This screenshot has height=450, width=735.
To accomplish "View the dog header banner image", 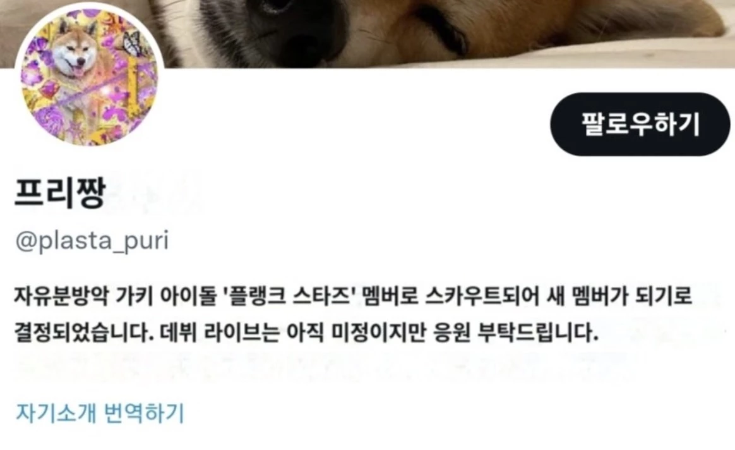I will click(x=367, y=33).
